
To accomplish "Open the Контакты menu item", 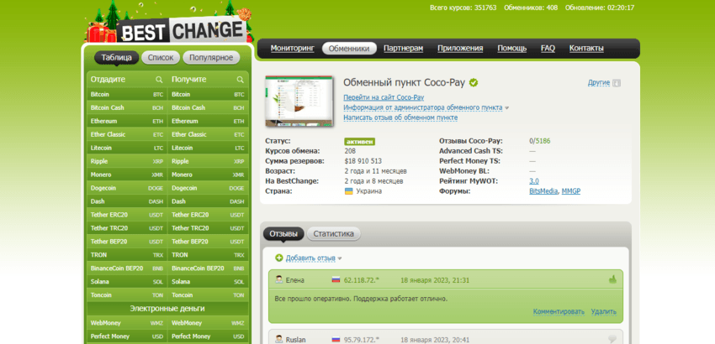I will (586, 48).
